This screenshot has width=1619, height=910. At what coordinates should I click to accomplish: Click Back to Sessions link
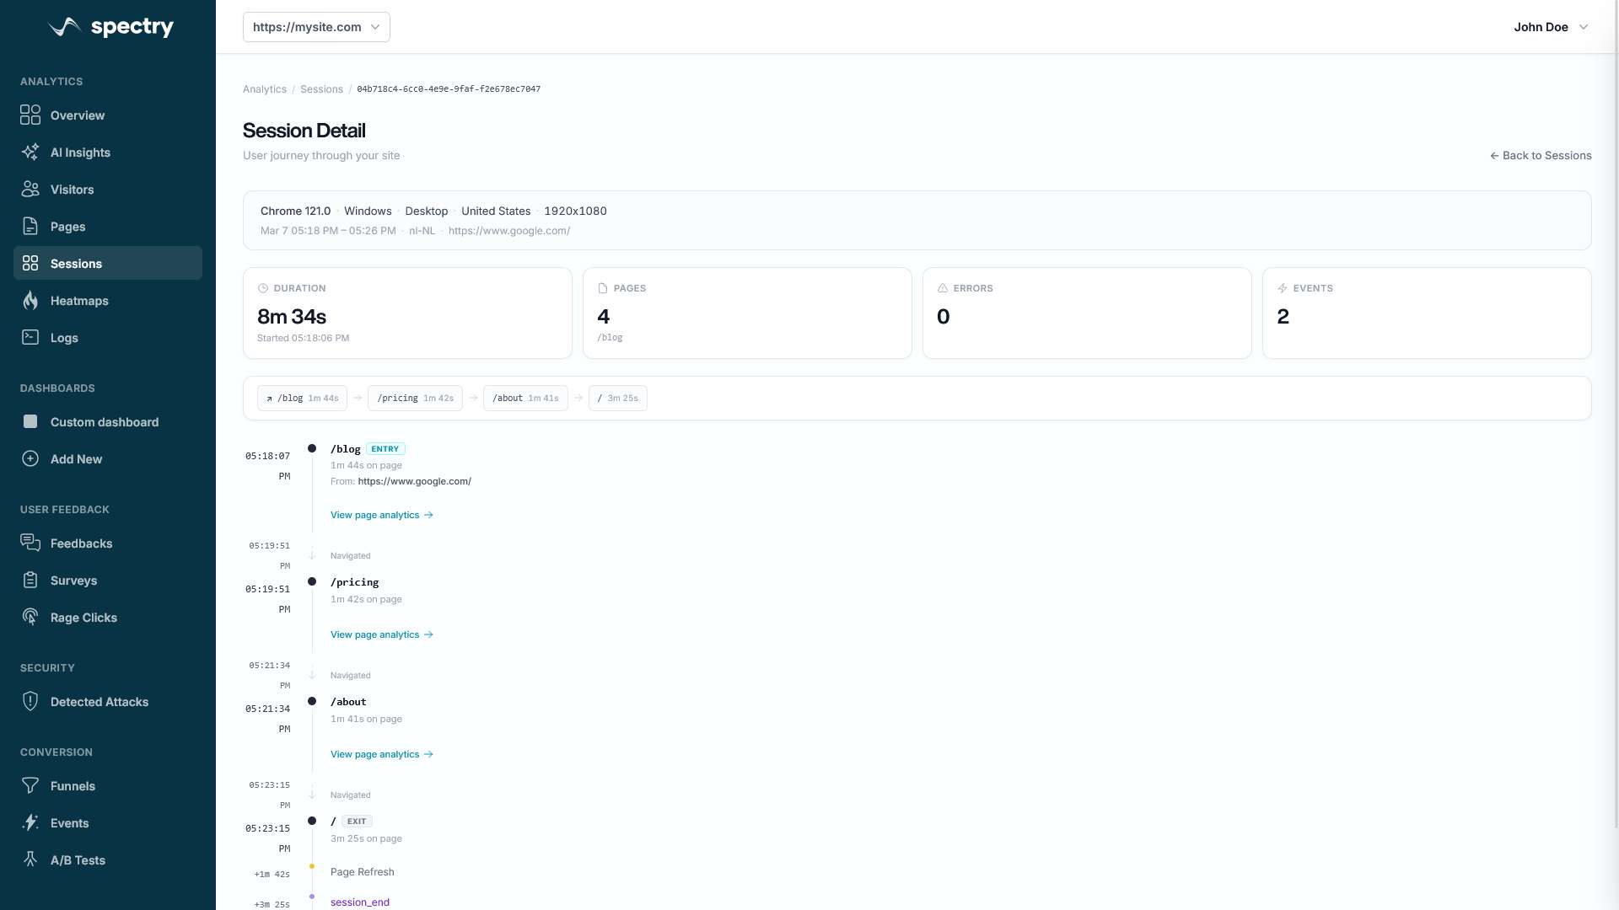click(1541, 156)
